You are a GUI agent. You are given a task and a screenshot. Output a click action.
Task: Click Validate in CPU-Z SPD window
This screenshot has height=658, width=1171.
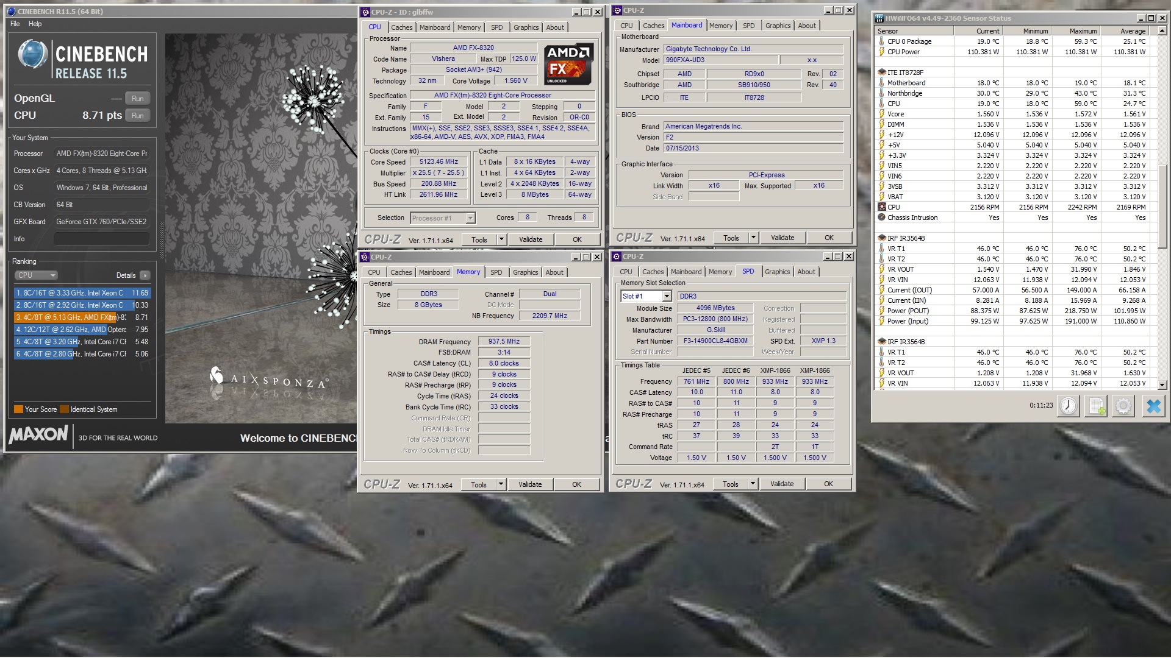tap(782, 484)
